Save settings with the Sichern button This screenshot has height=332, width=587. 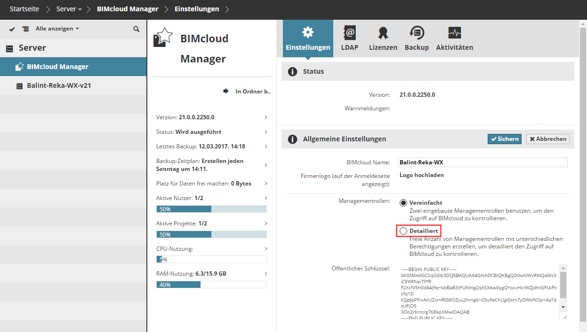pos(505,139)
